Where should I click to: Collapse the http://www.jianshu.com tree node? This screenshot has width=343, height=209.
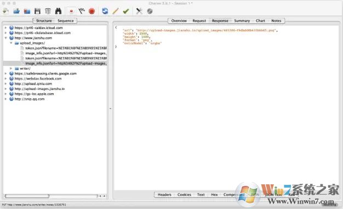pos(5,38)
